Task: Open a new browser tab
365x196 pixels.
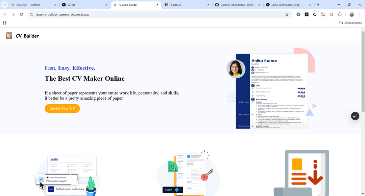Action: pyautogui.click(x=318, y=5)
